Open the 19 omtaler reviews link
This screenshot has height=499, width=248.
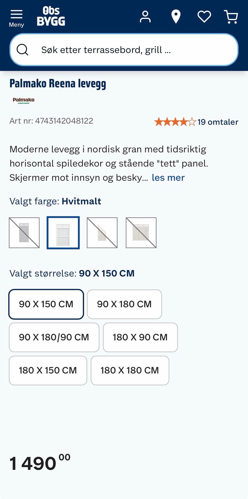(x=218, y=122)
